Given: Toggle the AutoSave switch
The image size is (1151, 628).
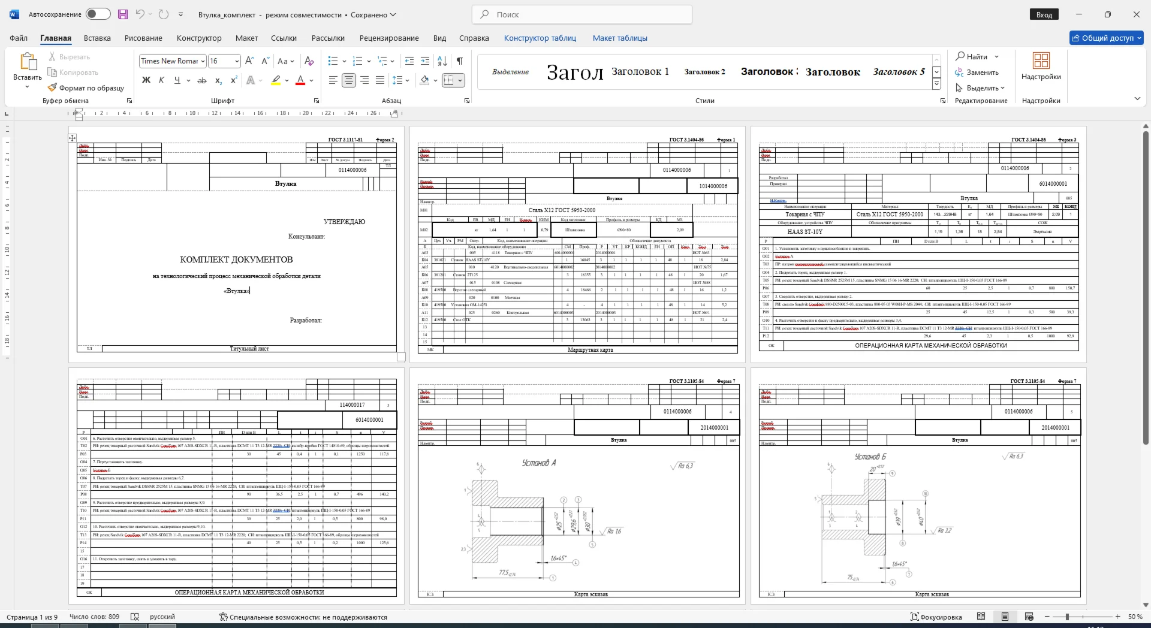Looking at the screenshot, I should click(98, 14).
